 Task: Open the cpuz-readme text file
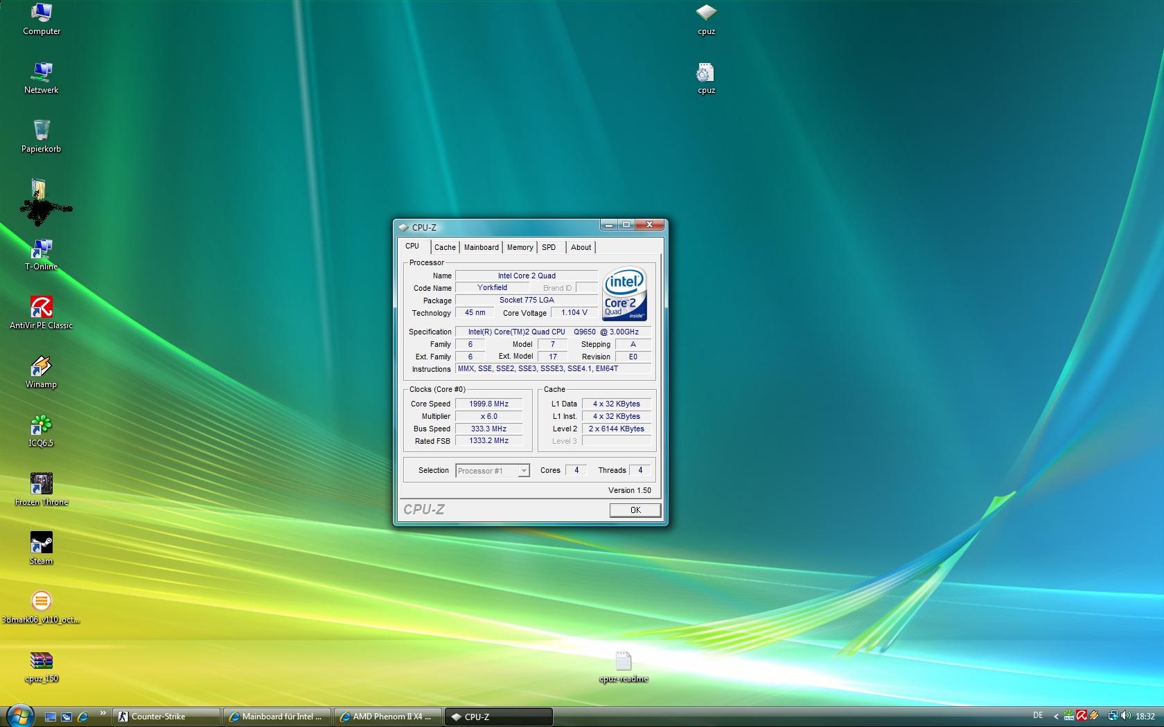[623, 662]
